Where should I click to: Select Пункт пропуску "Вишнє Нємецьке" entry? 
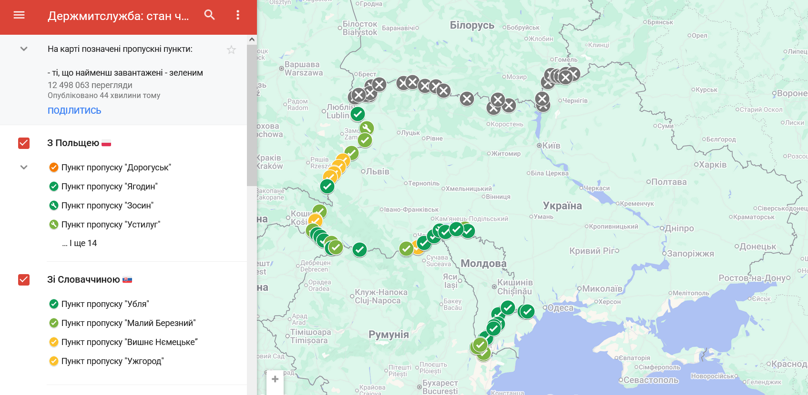tap(129, 342)
